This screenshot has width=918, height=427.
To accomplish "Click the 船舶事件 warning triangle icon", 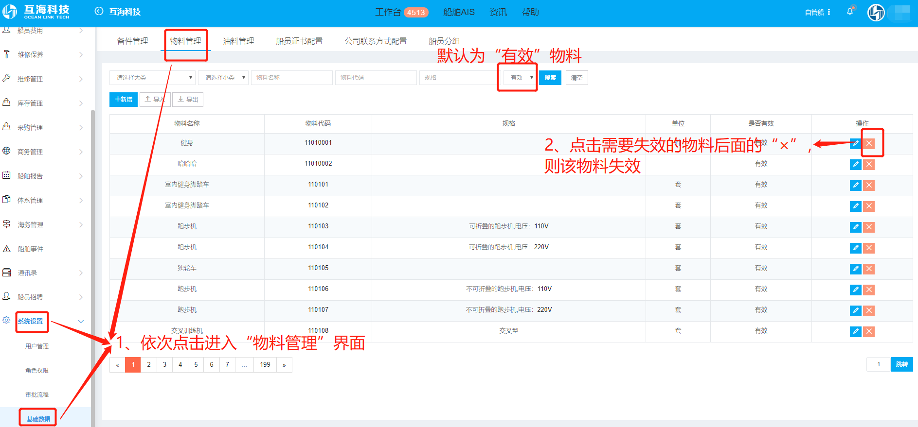I will [7, 249].
